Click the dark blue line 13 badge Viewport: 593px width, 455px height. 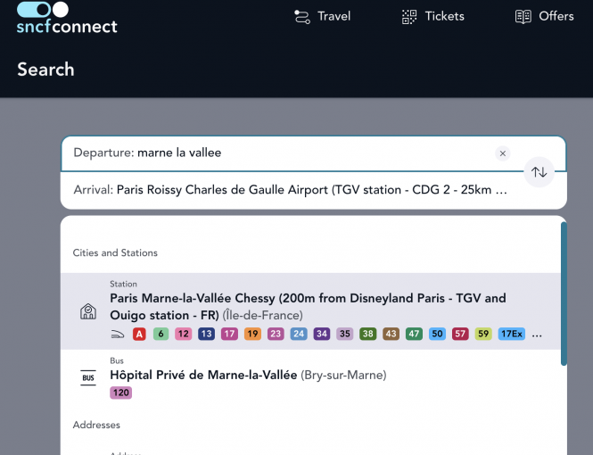point(207,334)
